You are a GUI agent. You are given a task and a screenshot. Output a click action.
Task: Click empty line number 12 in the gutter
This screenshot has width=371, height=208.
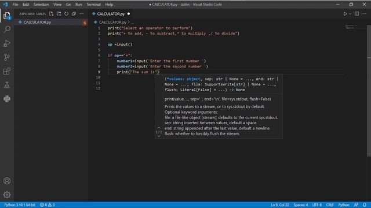[98, 88]
